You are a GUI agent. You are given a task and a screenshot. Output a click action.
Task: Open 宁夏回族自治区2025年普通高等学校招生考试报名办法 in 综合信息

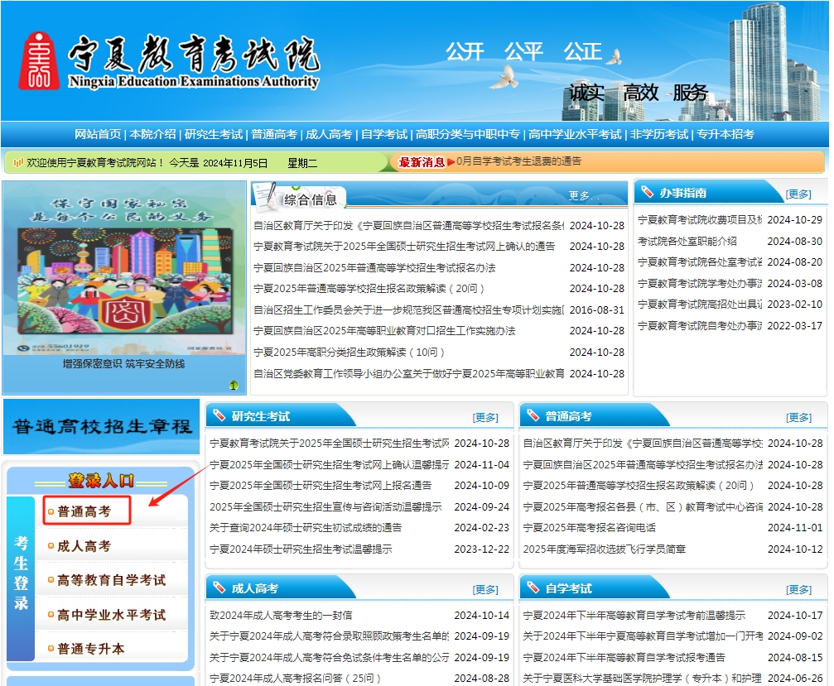click(x=374, y=268)
